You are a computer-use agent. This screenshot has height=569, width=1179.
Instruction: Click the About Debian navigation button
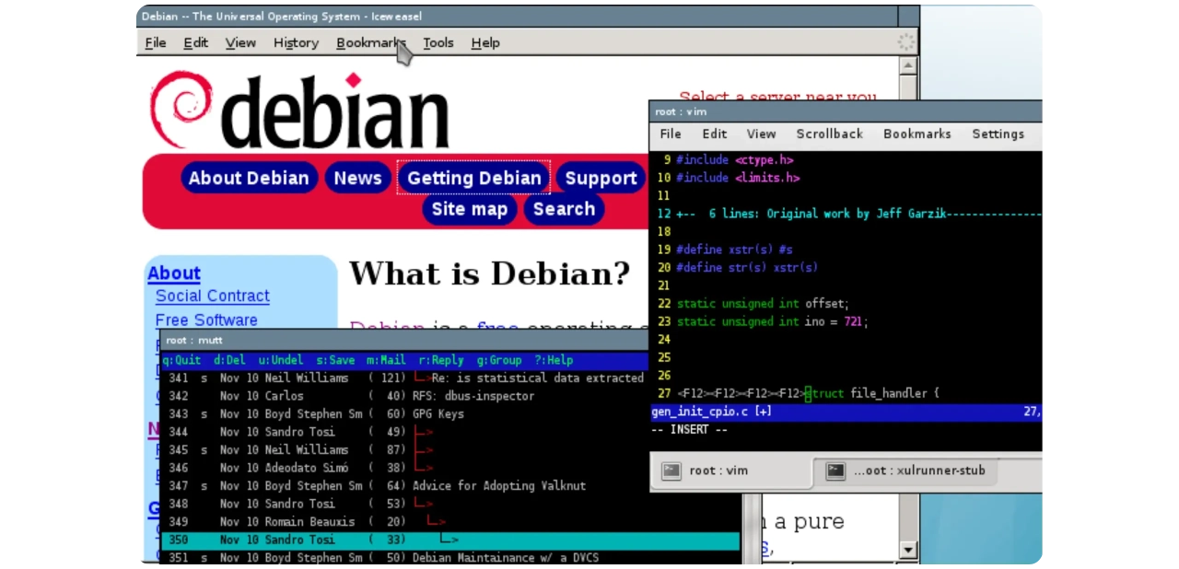(249, 178)
